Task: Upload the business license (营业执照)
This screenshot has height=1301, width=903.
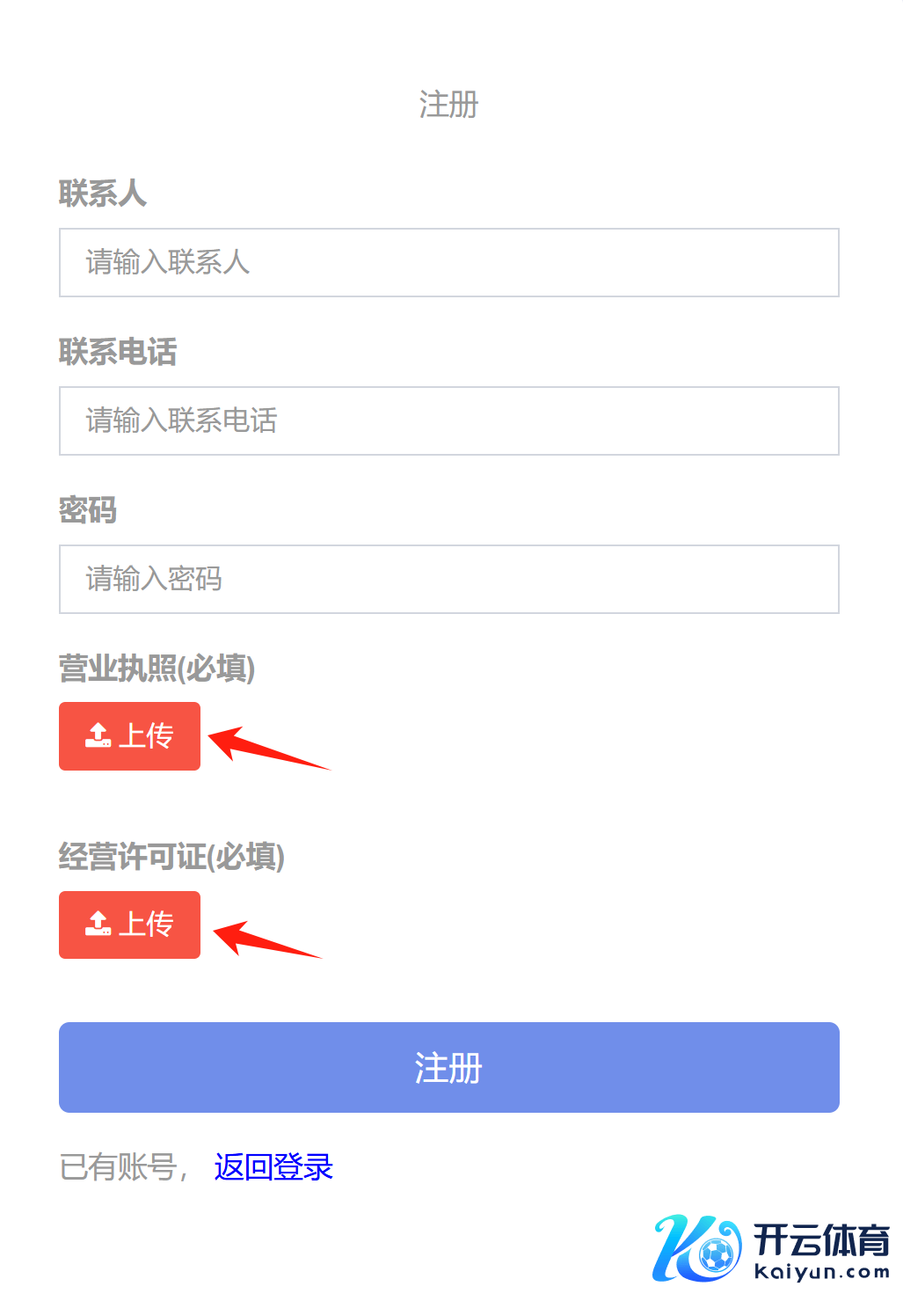Action: 129,736
